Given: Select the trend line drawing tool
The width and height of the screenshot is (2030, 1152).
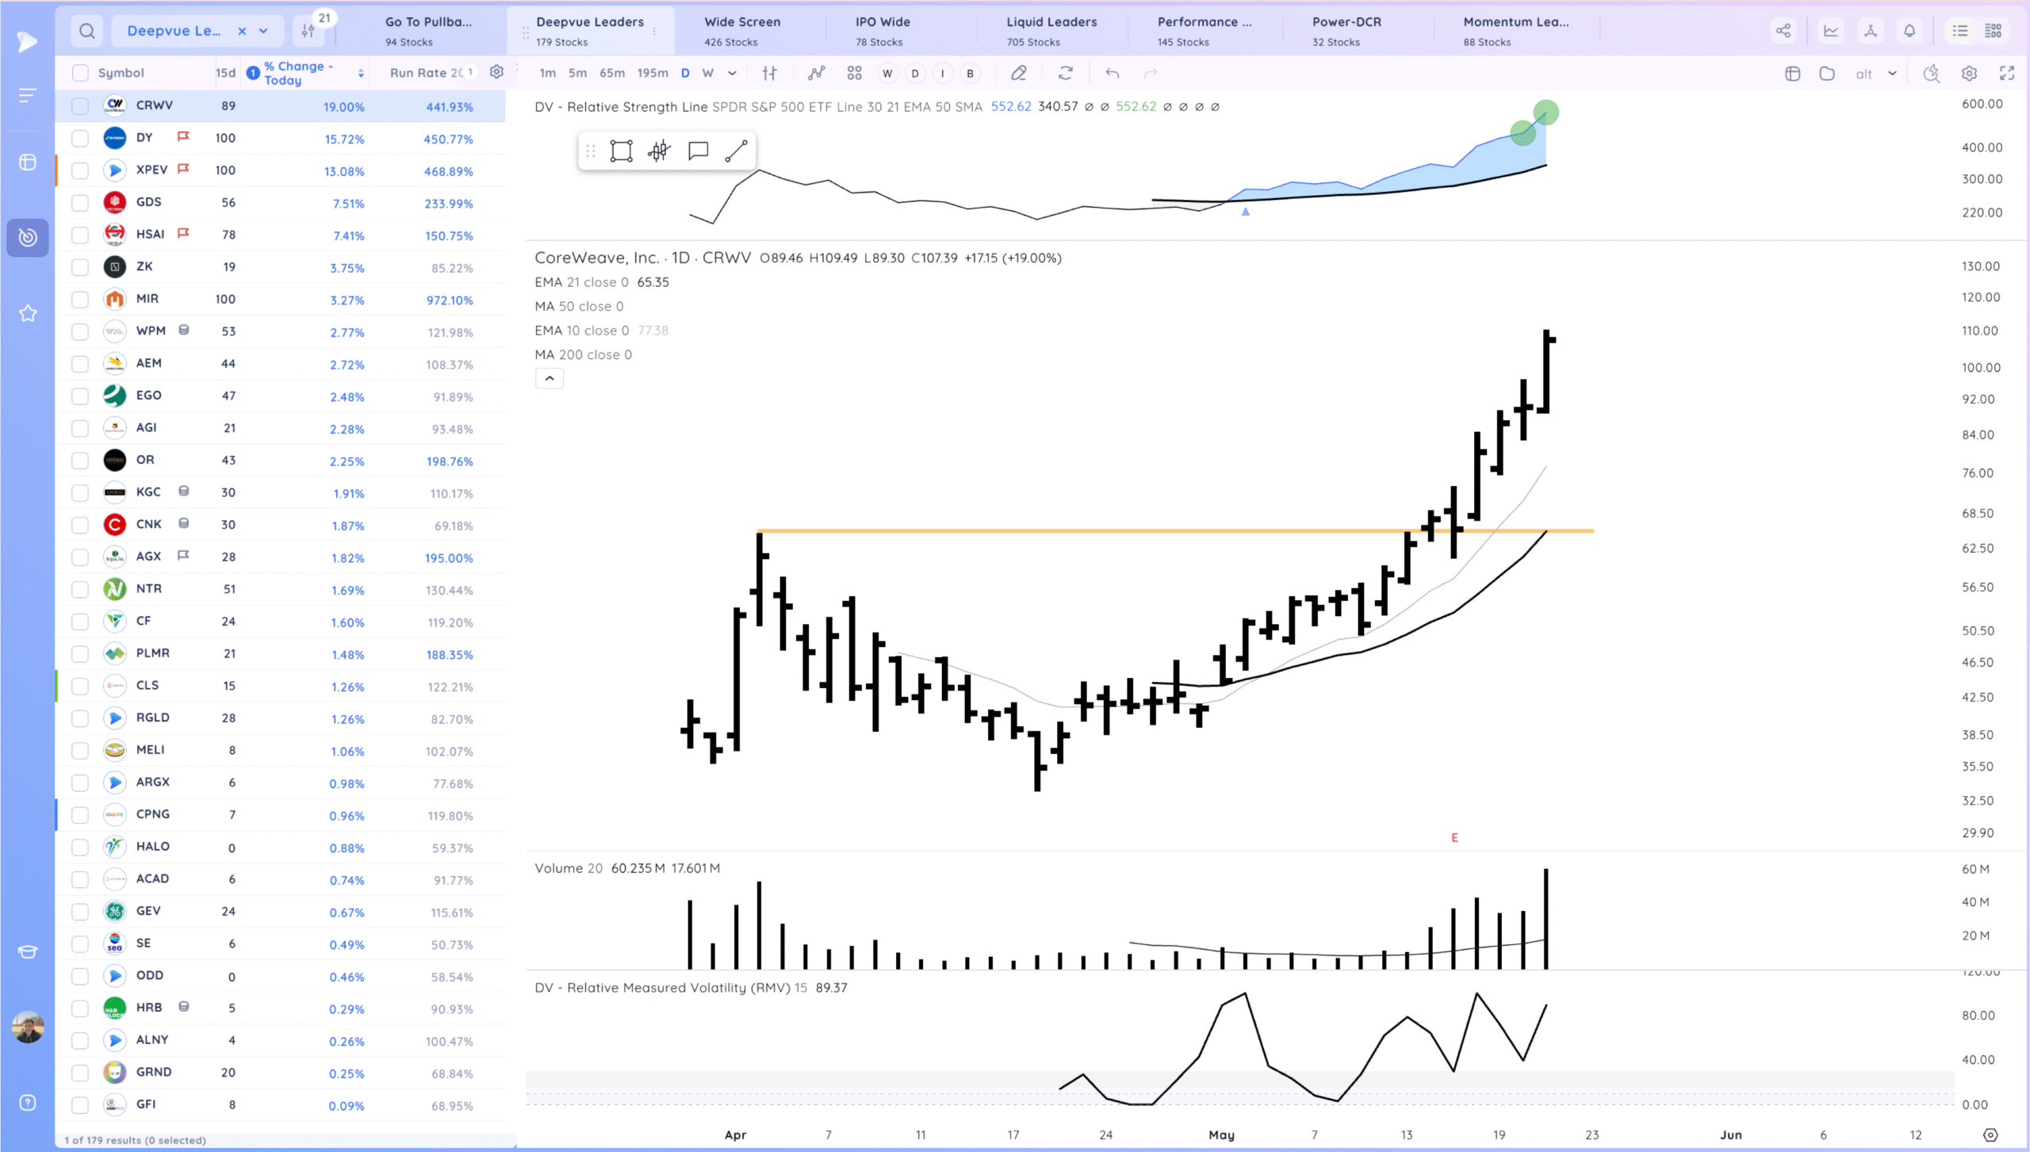Looking at the screenshot, I should pos(736,151).
